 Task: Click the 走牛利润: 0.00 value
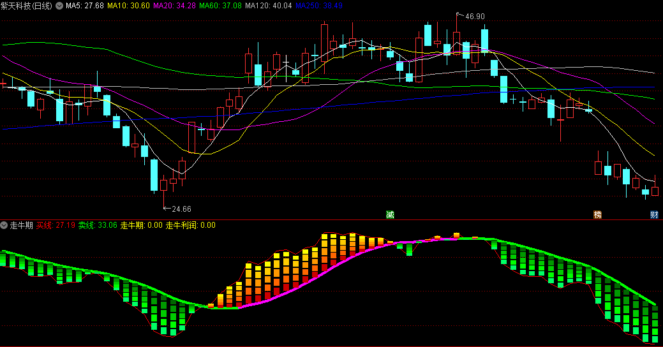click(190, 225)
